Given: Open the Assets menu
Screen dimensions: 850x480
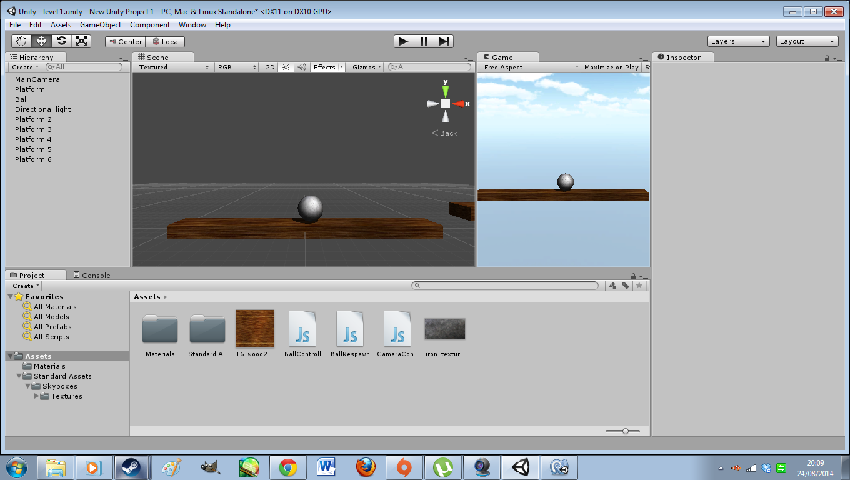Looking at the screenshot, I should coord(61,25).
